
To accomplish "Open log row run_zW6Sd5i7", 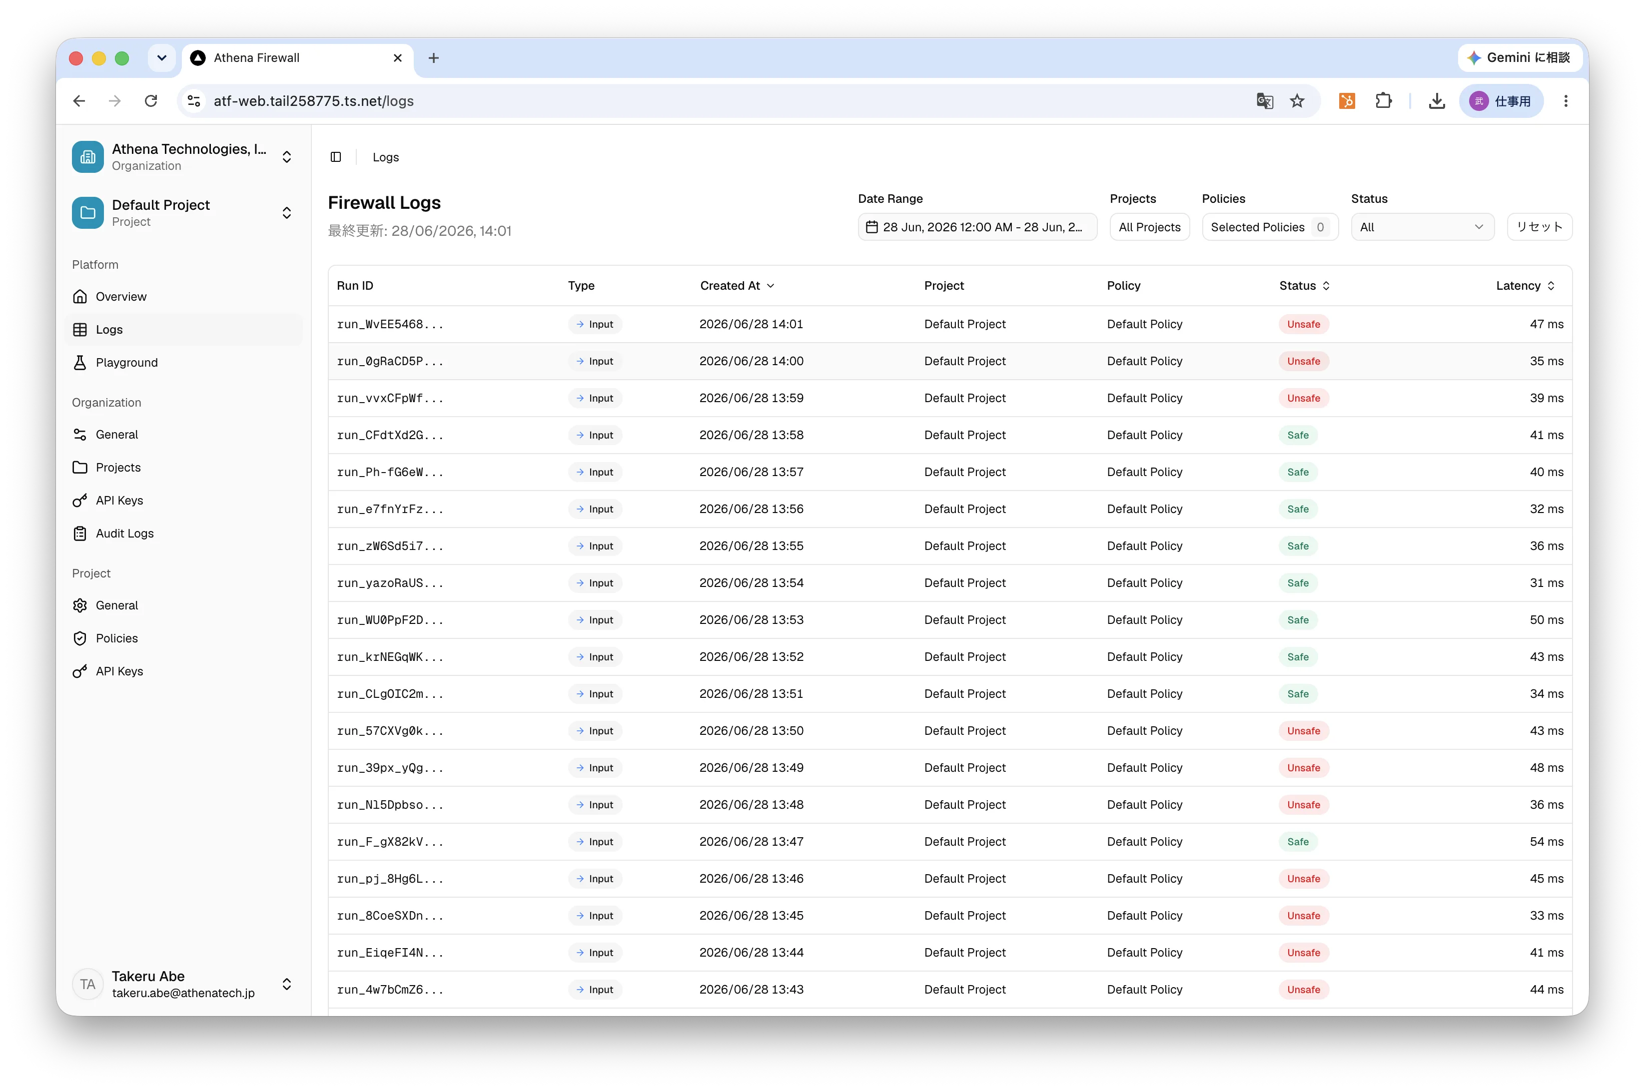I will [950, 546].
